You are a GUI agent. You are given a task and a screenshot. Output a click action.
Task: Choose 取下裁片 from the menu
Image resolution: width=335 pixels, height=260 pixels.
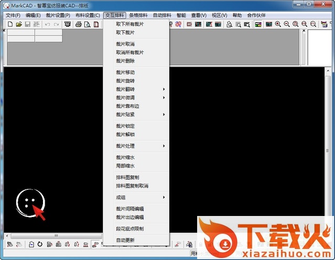(x=136, y=32)
